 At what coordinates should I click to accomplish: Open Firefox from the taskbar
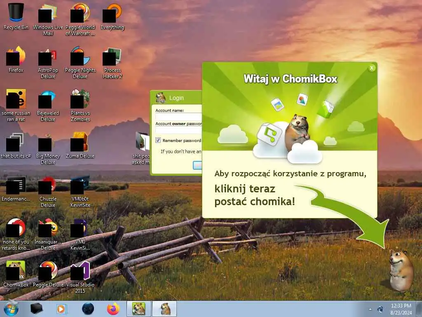pos(113,309)
